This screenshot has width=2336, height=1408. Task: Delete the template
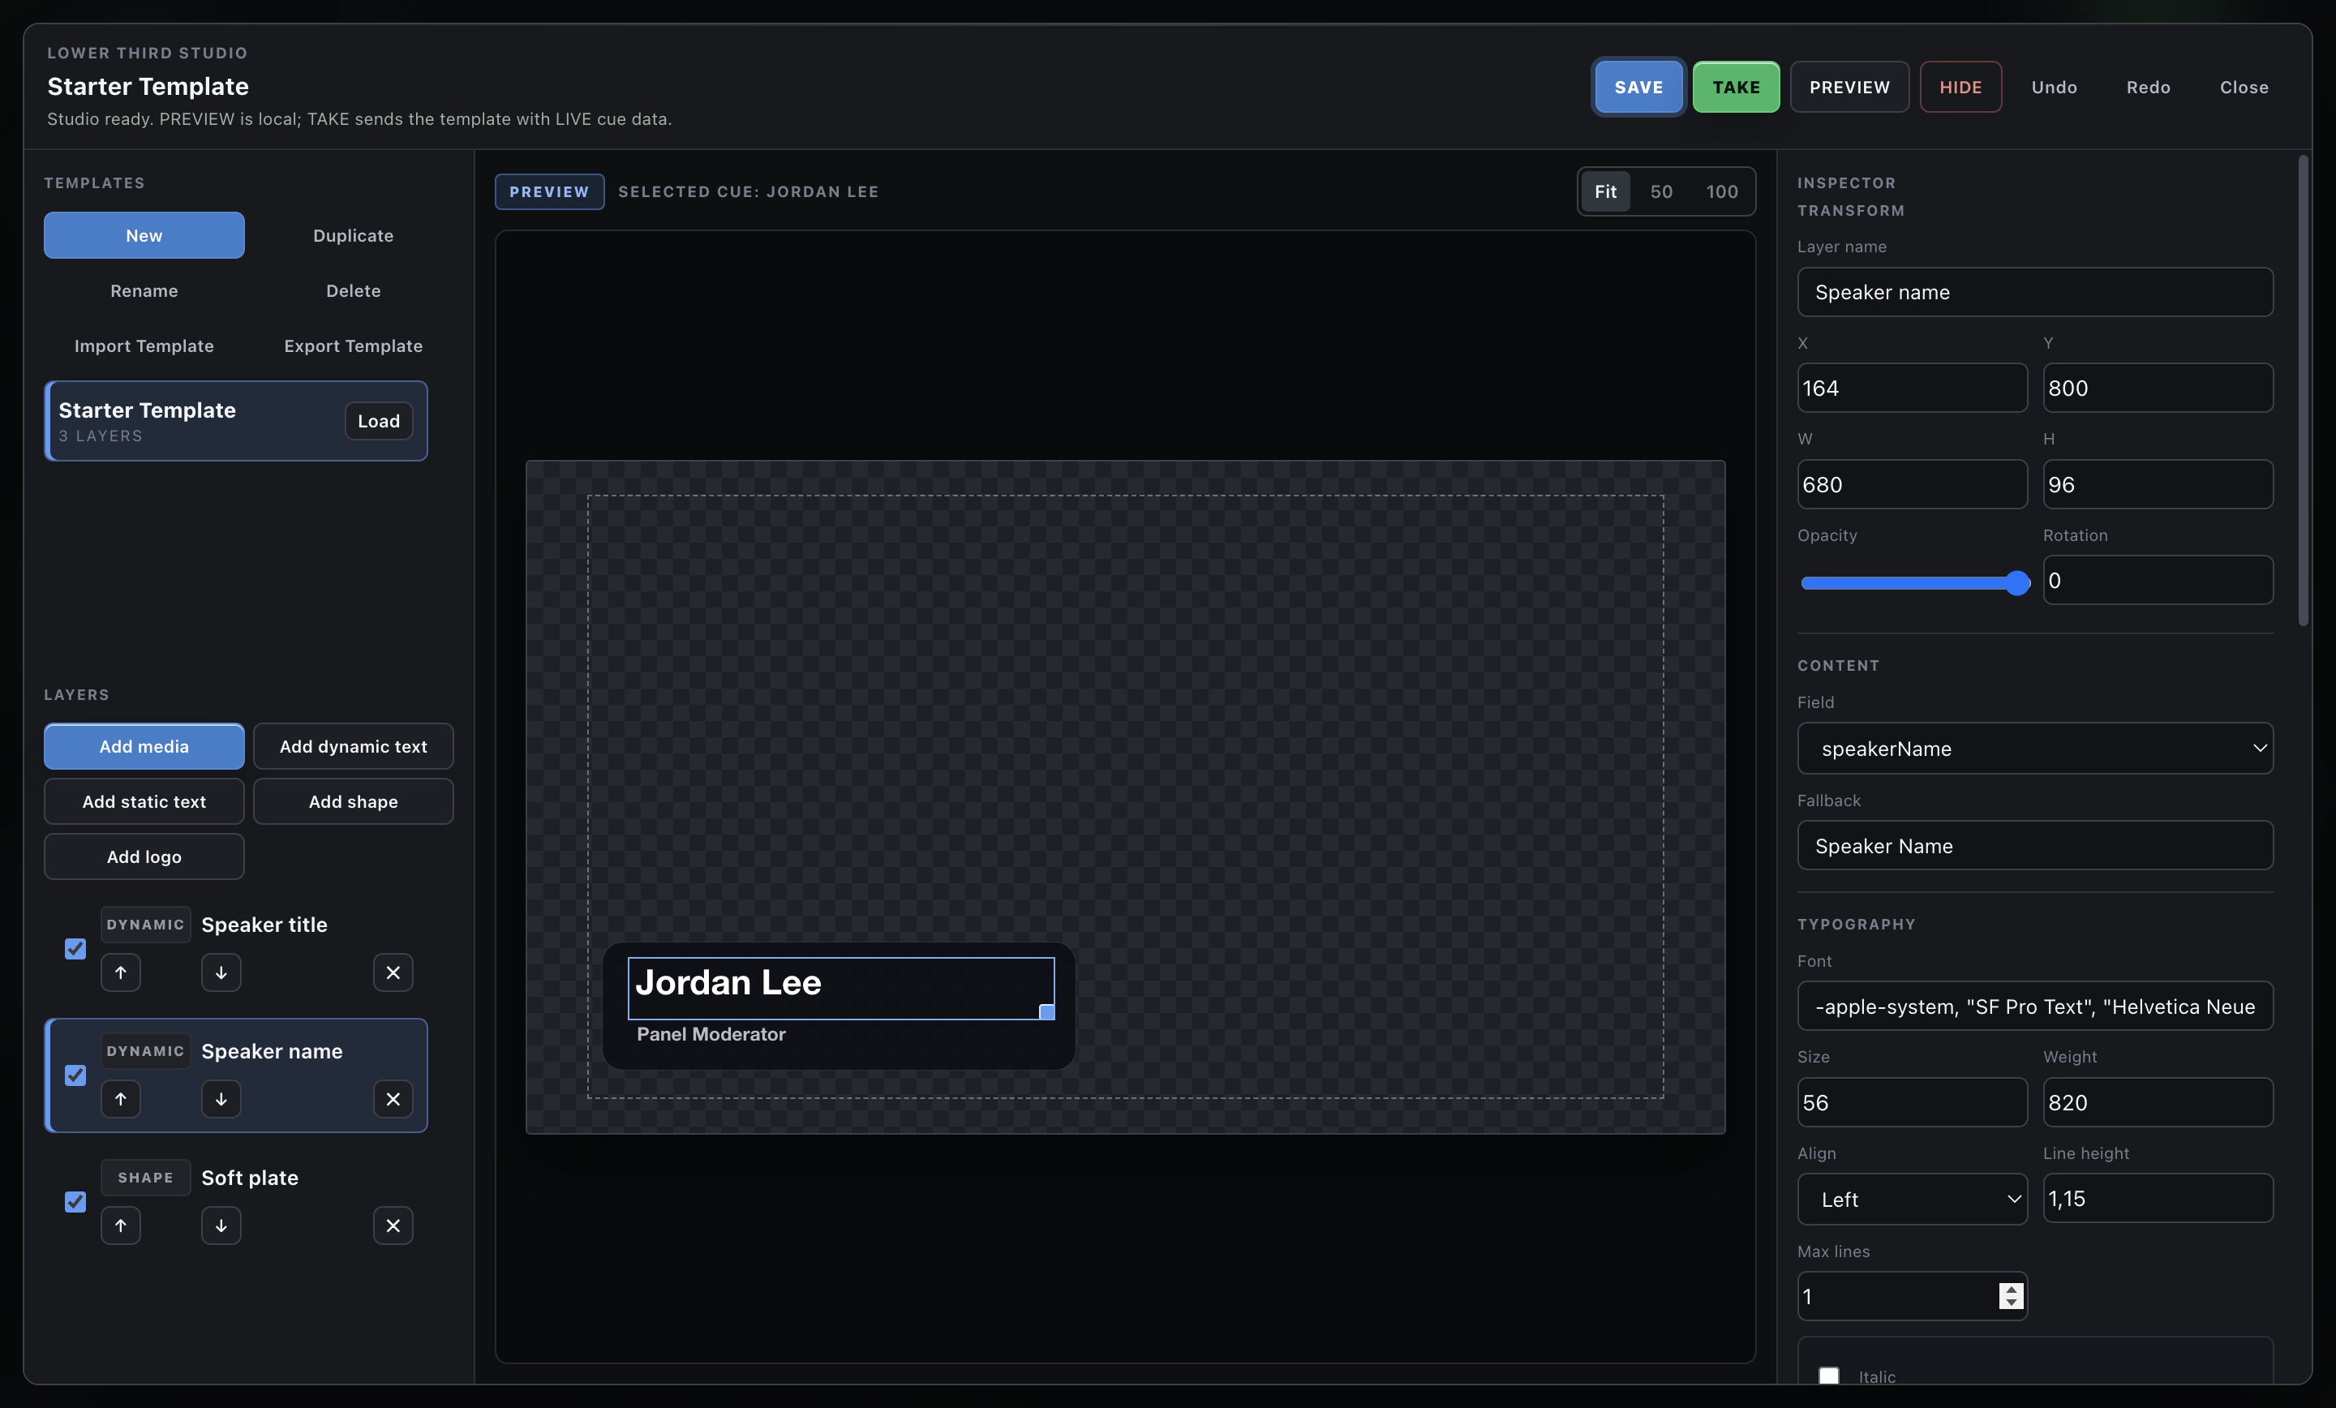tap(354, 290)
